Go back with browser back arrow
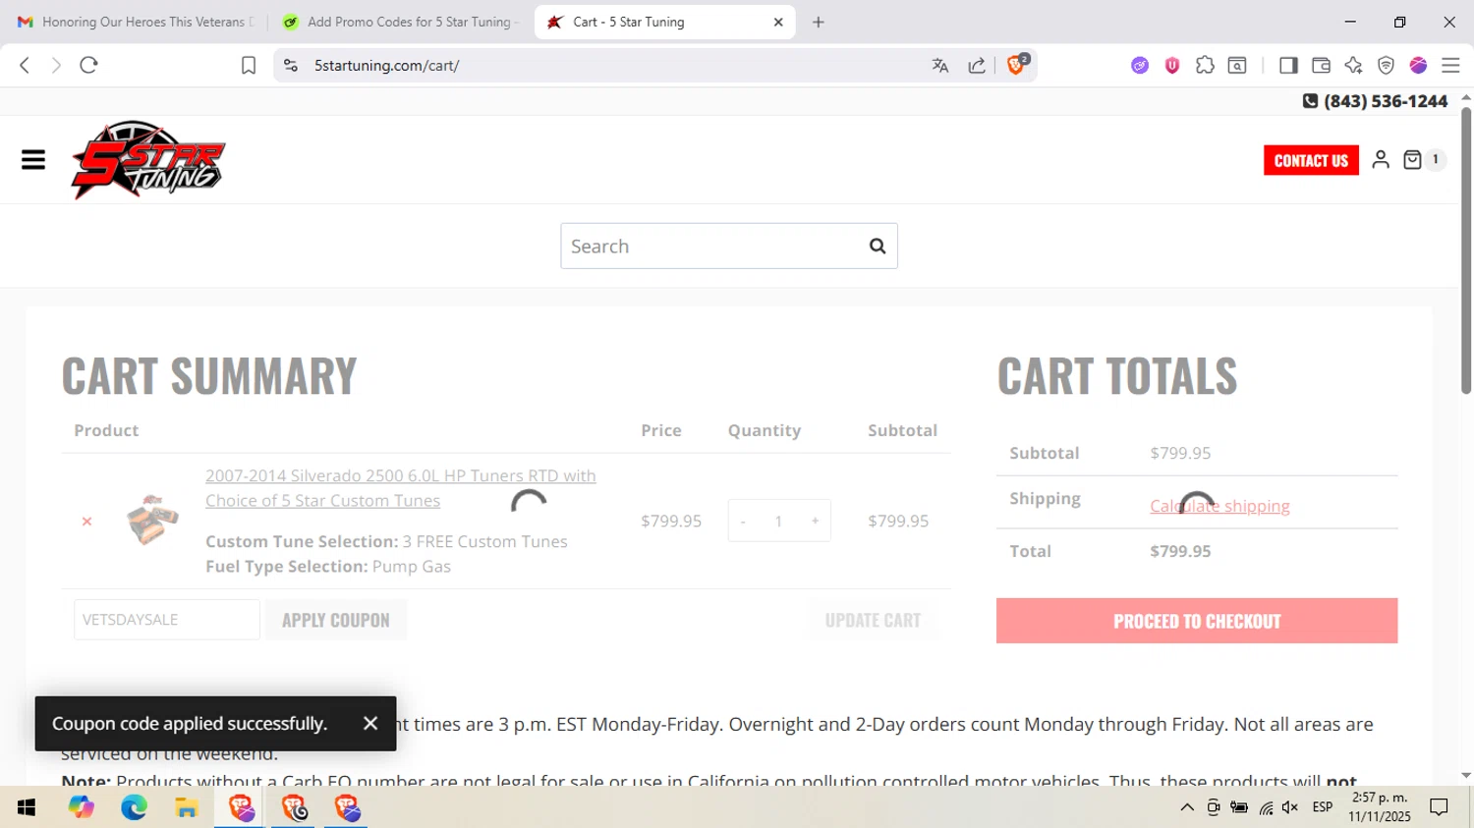The image size is (1474, 828). click(x=25, y=65)
